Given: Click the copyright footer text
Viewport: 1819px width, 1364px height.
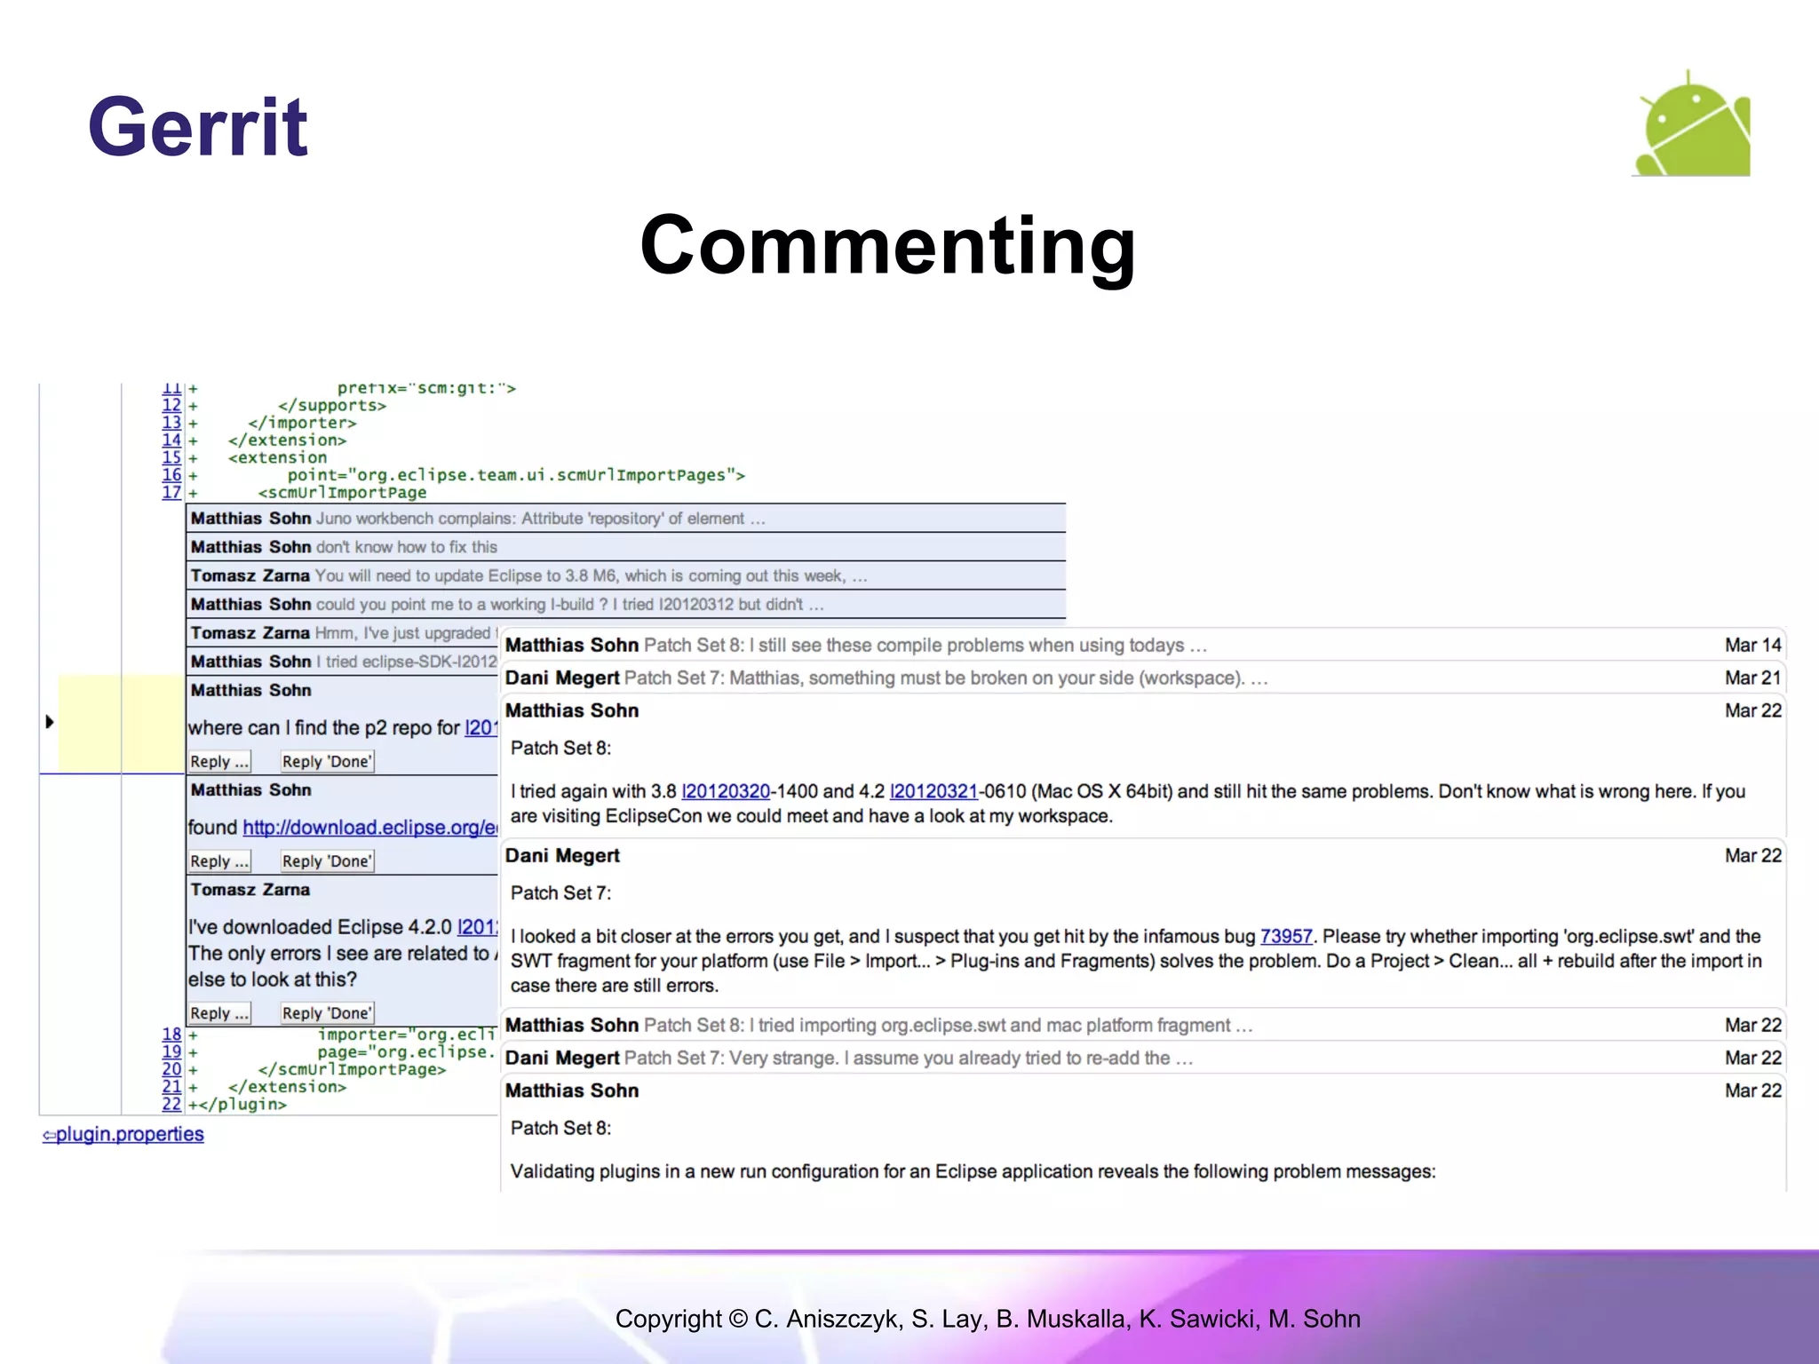Looking at the screenshot, I should pos(988,1319).
